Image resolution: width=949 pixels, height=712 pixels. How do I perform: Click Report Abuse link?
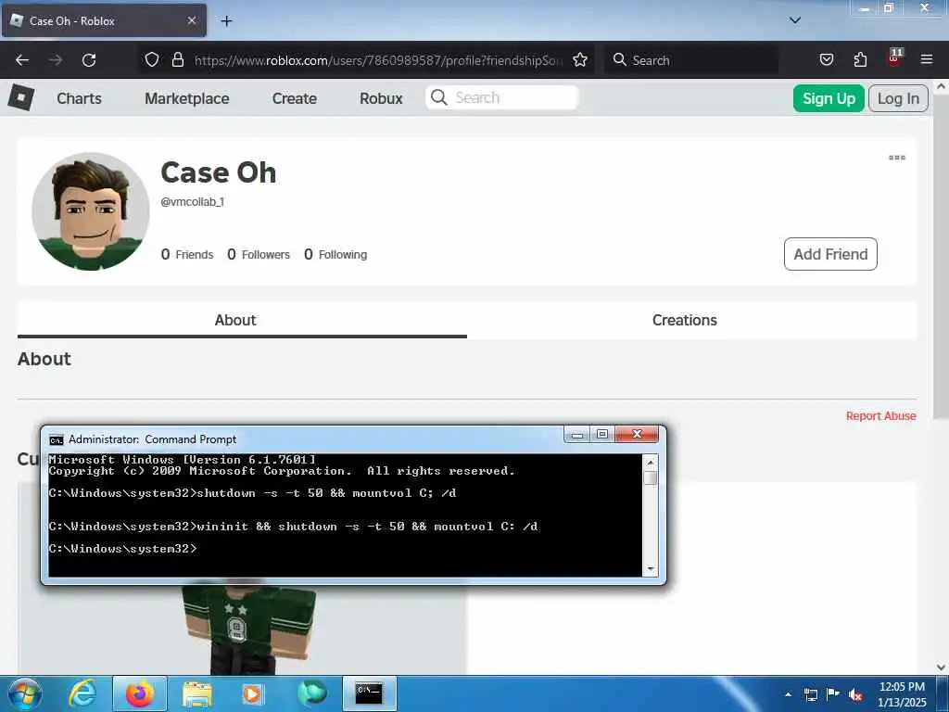coord(880,416)
